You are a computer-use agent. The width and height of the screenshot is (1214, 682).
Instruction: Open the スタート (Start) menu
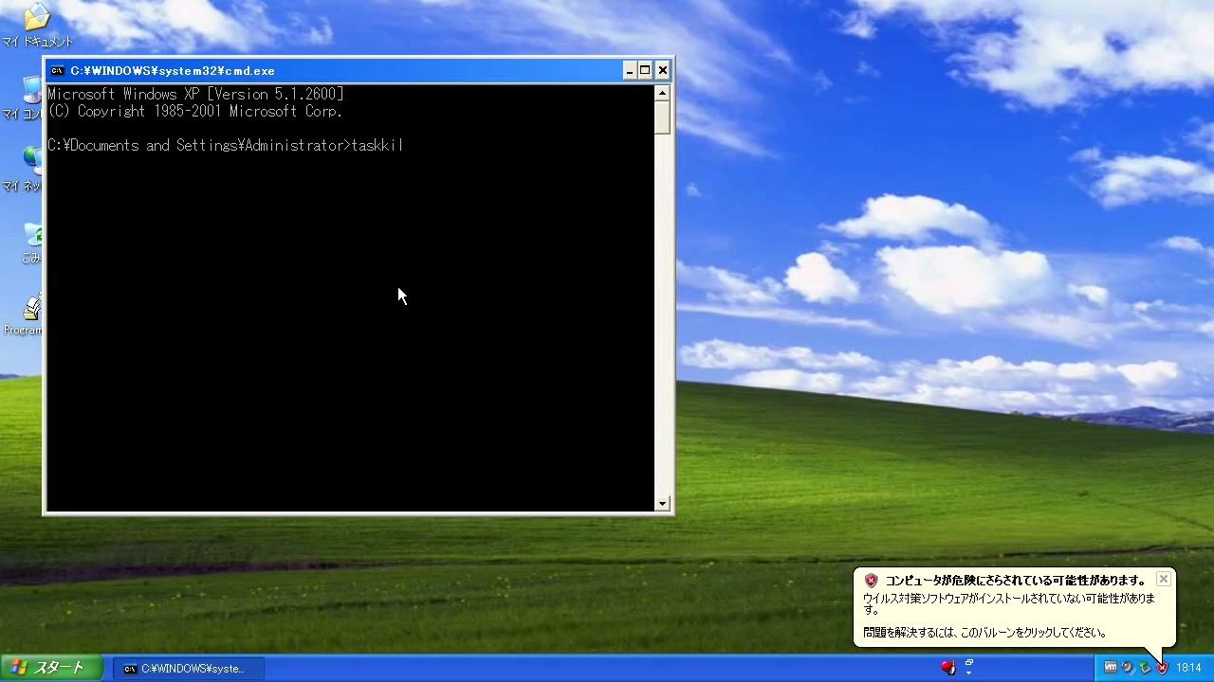click(x=47, y=668)
